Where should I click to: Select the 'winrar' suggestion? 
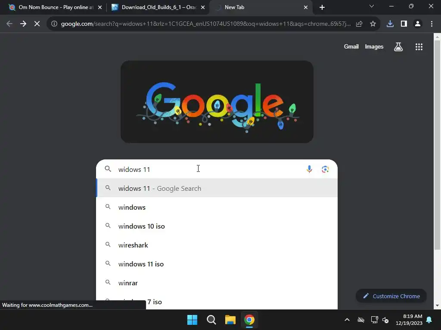[217, 283]
